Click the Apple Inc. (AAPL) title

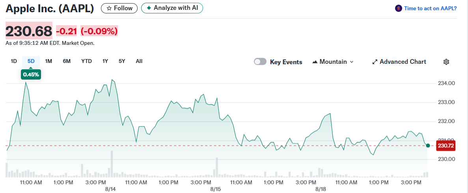50,9
